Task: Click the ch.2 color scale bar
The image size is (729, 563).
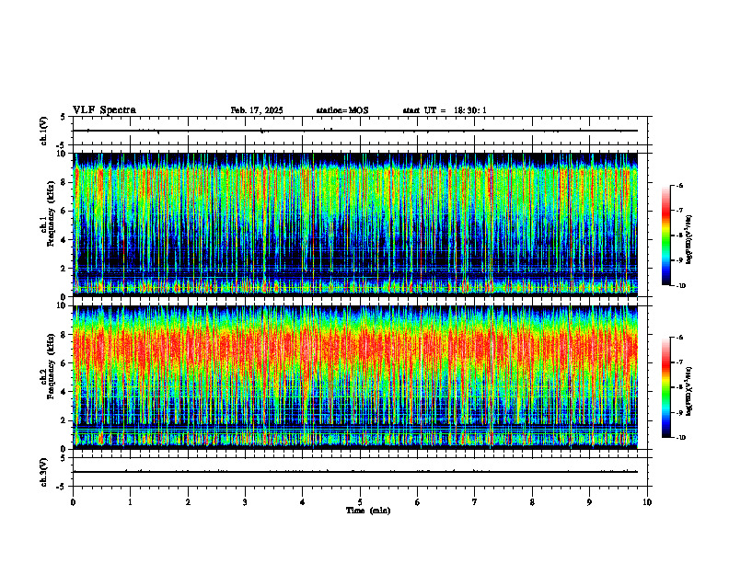Action: 666,387
